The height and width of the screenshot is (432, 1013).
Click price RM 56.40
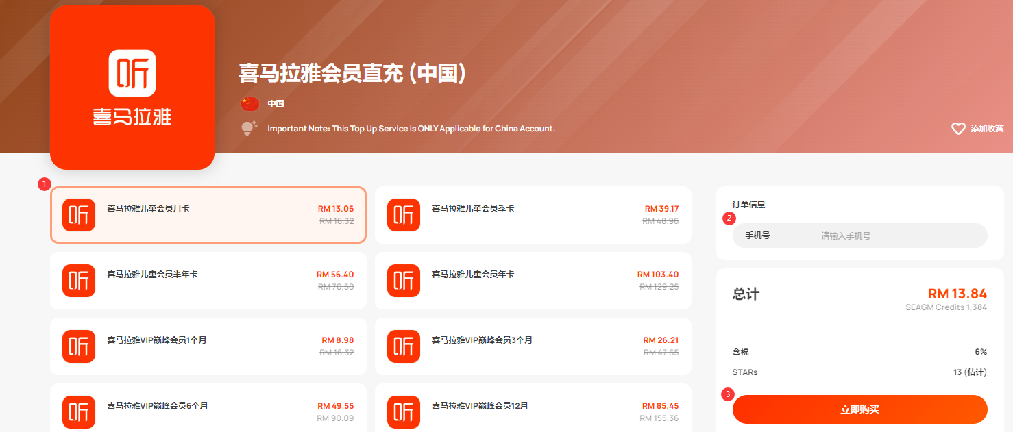(x=335, y=275)
